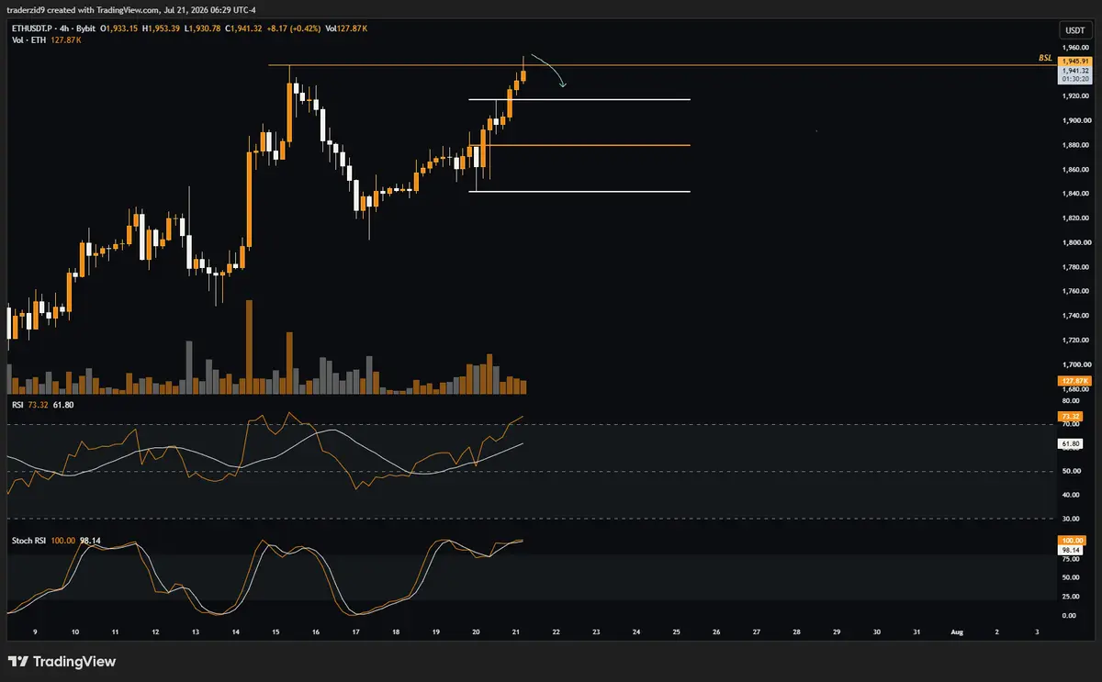Click date 21 on the time axis
This screenshot has width=1102, height=682.
pyautogui.click(x=516, y=632)
